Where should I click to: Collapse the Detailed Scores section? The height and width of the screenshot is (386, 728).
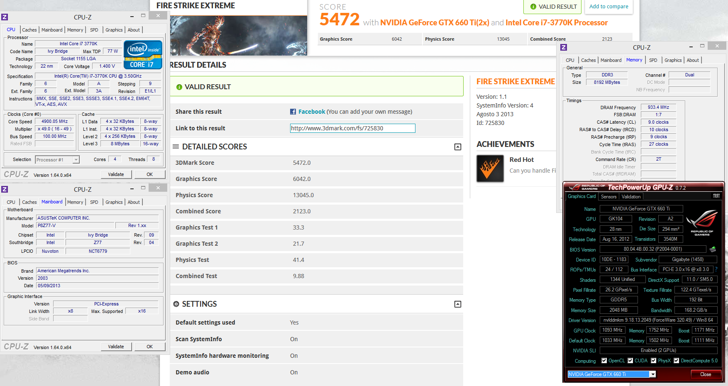pos(458,147)
